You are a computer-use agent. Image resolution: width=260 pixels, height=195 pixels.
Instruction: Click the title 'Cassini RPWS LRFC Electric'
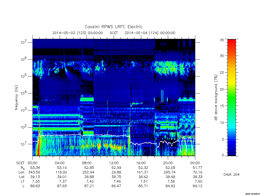pyautogui.click(x=113, y=27)
